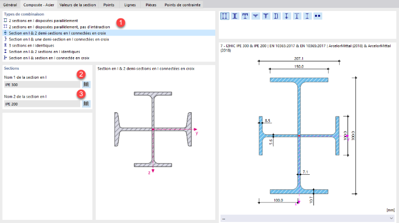Pick the I-section with channel cap icon
399x223 pixels.
[245, 16]
